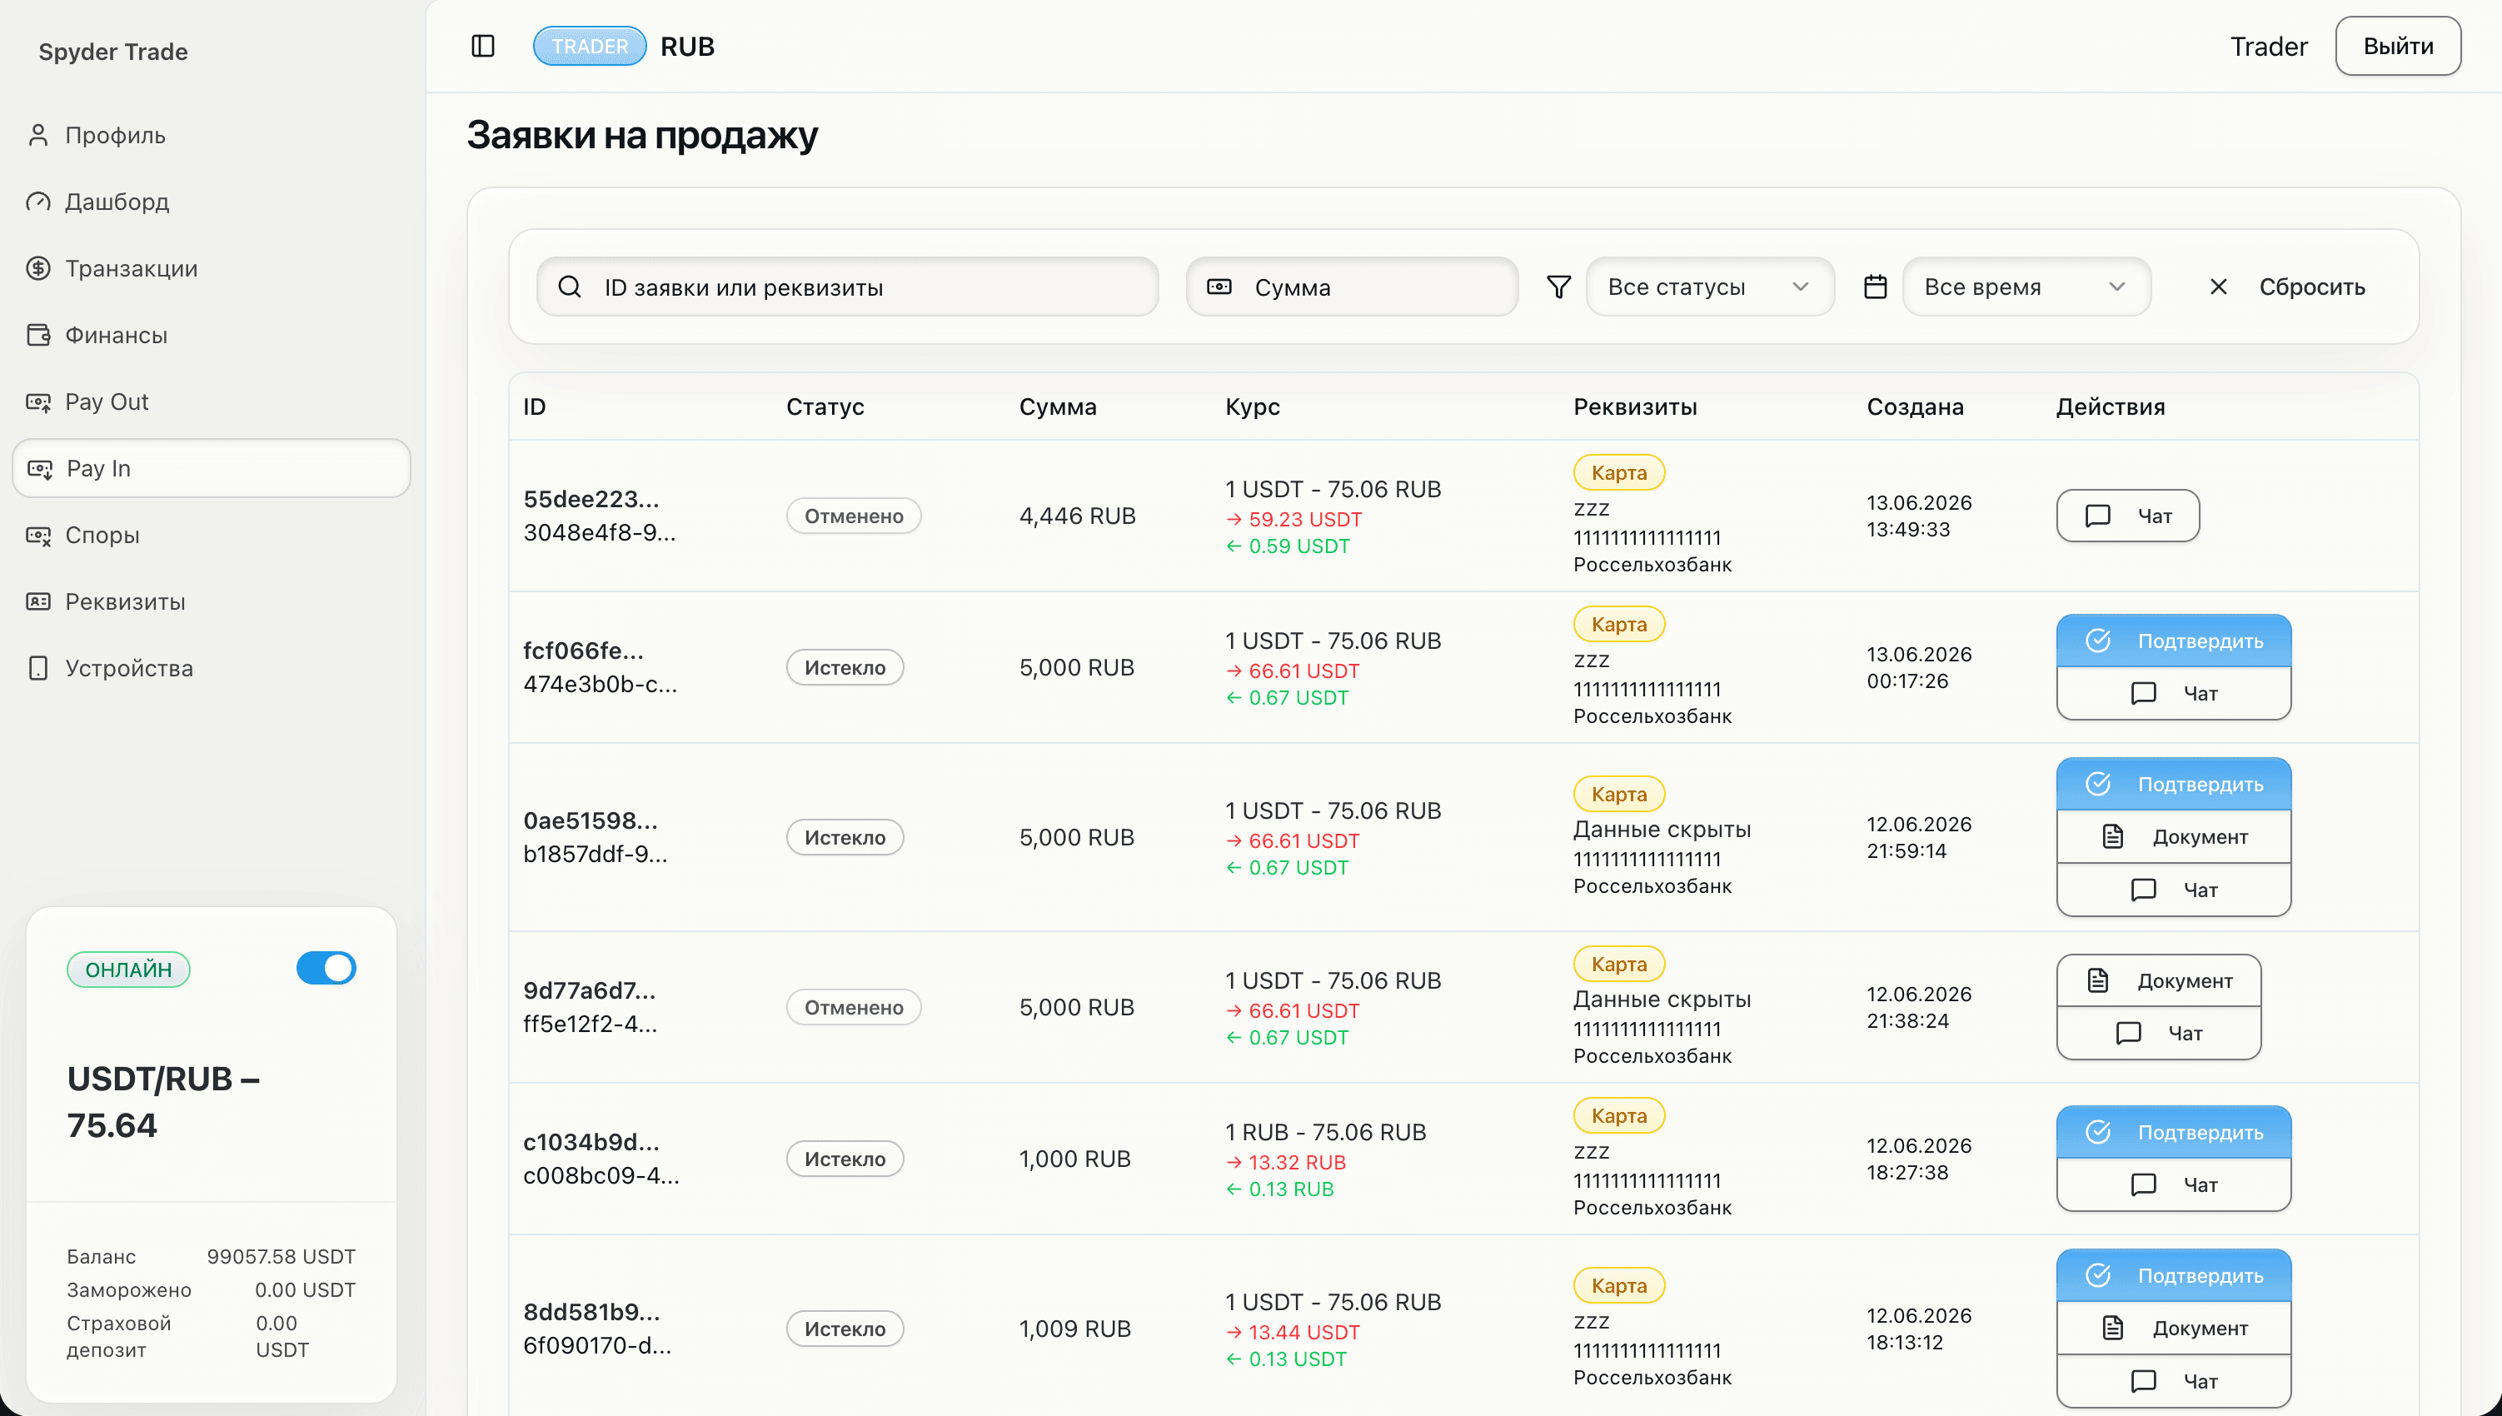
Task: Focus the ID заявки или реквизиты field
Action: click(847, 287)
